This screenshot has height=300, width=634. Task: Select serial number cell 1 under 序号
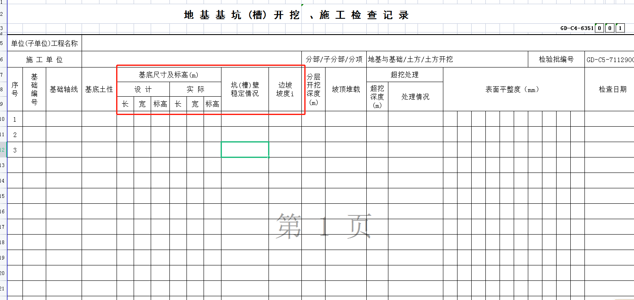pyautogui.click(x=15, y=119)
